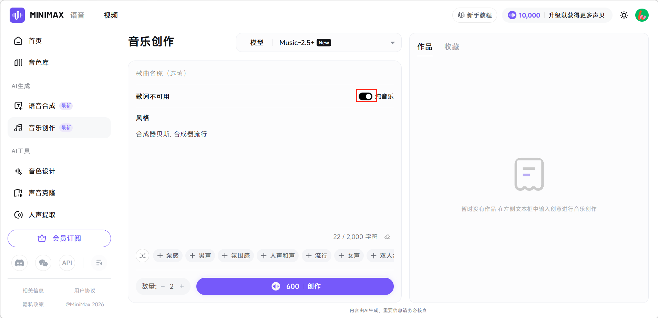This screenshot has height=318, width=658.
Task: Click the MiniMax logo icon
Action: coord(17,15)
